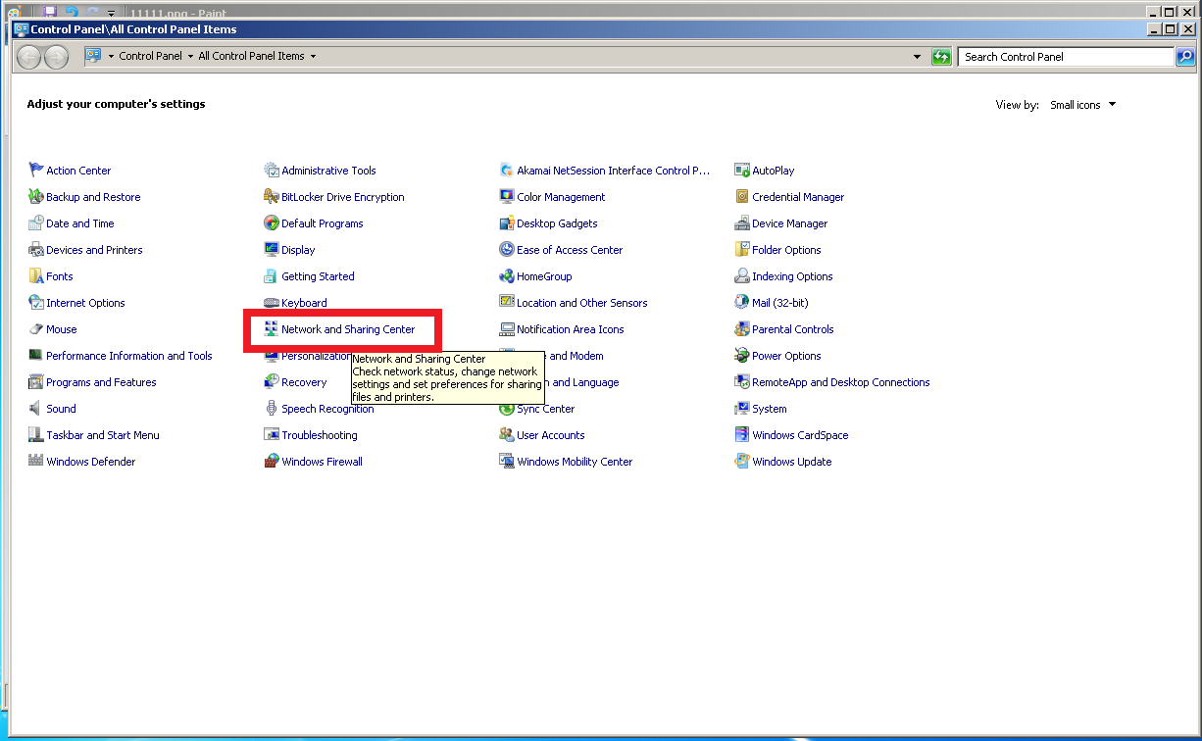The height and width of the screenshot is (741, 1202).
Task: Click the Undo arrow in the Paint window
Action: tap(71, 12)
